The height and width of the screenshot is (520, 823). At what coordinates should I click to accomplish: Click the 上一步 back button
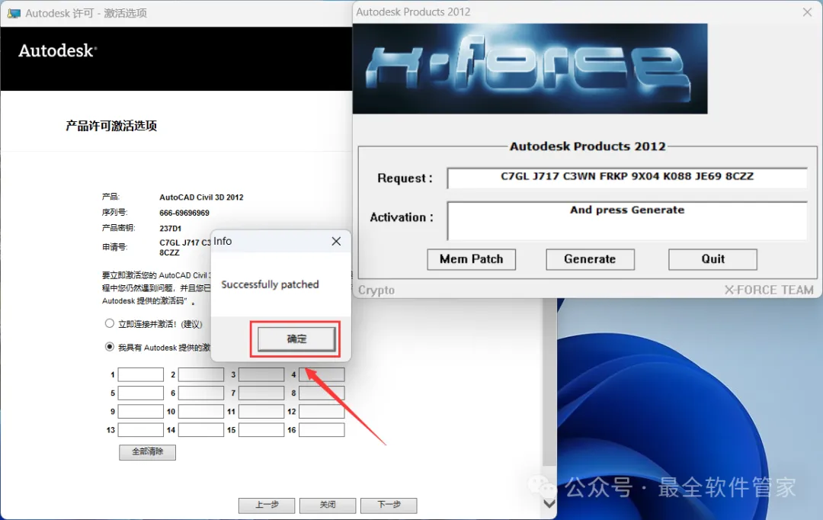pyautogui.click(x=267, y=506)
